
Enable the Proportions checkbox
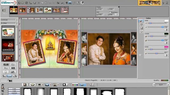tap(110, 12)
